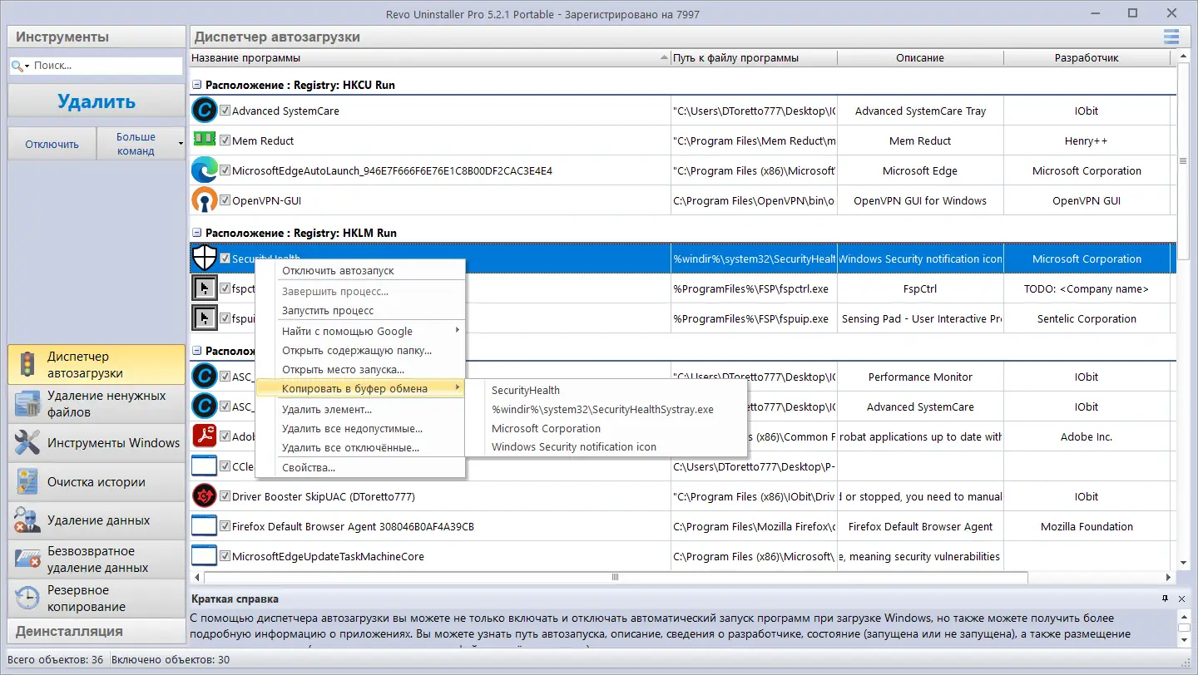Open Резервное копирование clock icon
The width and height of the screenshot is (1198, 675).
[x=27, y=599]
